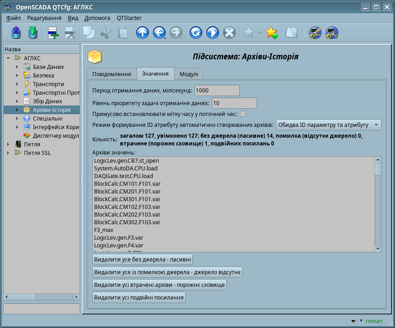Expand the Петля SSL tree node
The width and height of the screenshot is (395, 328).
(x=8, y=153)
